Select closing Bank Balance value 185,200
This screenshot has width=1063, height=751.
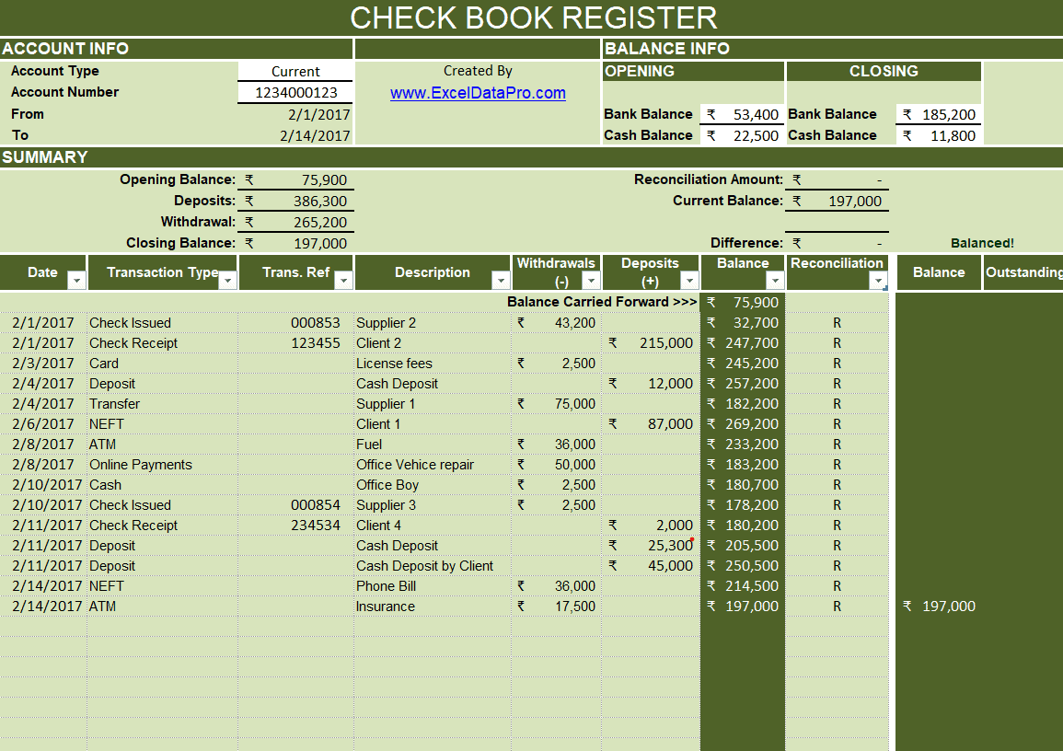[x=939, y=114]
